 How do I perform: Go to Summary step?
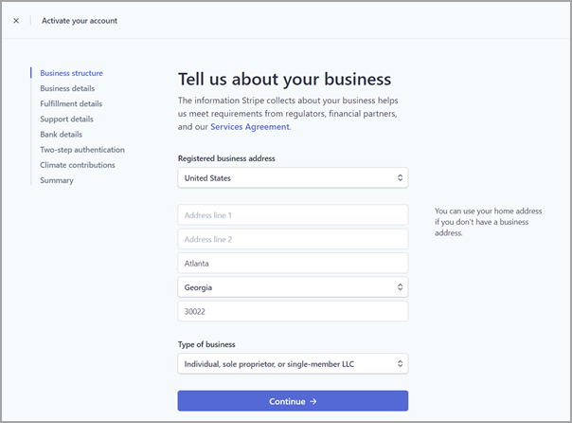pyautogui.click(x=57, y=180)
